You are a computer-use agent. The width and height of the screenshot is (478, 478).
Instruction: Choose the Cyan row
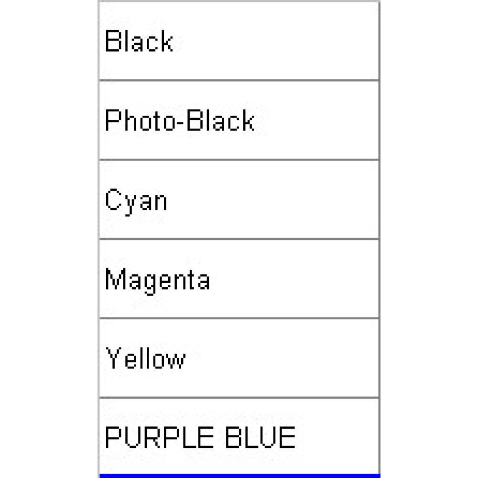[239, 200]
